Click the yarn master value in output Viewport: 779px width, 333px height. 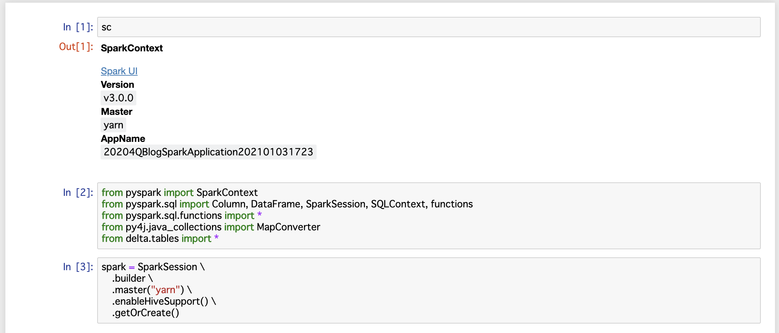click(x=113, y=125)
